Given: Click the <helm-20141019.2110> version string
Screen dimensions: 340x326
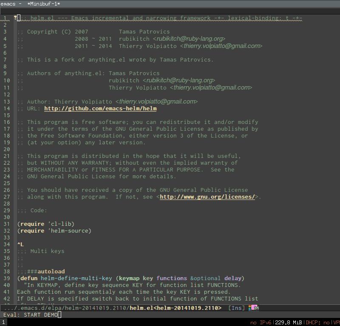Looking at the screenshot, I should pos(189,307).
